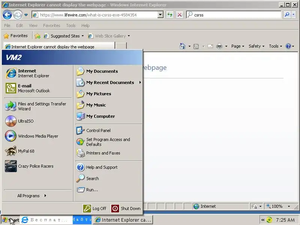Click the blue Help question icon
This screenshot has width=300, height=225.
(x=288, y=46)
